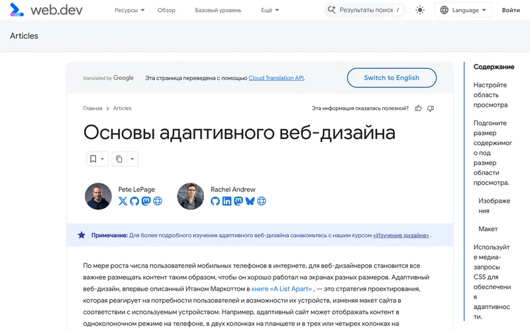Expand the Ещё menu
The image size is (530, 331).
point(270,10)
